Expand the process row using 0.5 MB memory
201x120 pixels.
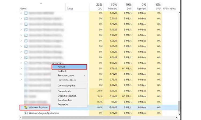click(x=21, y=18)
